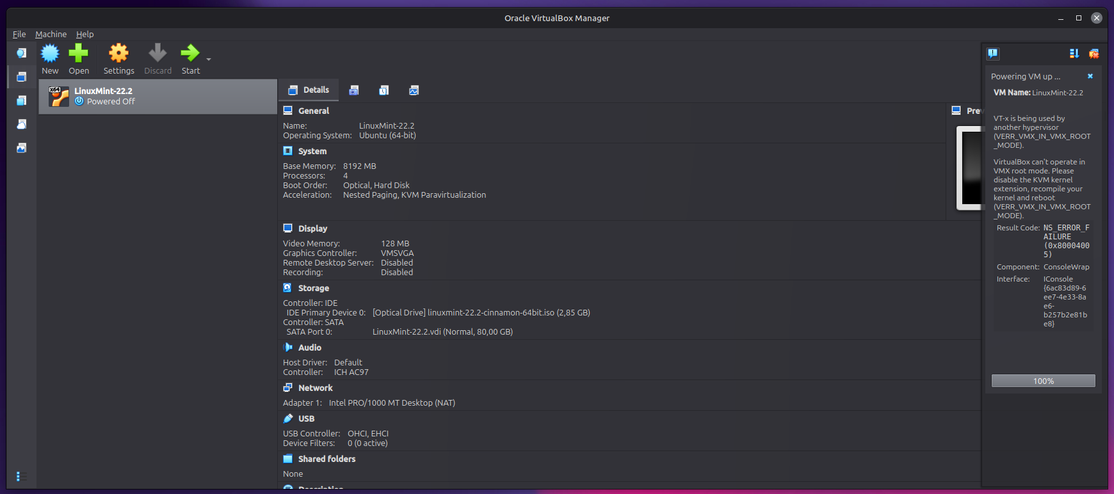Click the 100% progress bar
The width and height of the screenshot is (1114, 494).
tap(1043, 381)
